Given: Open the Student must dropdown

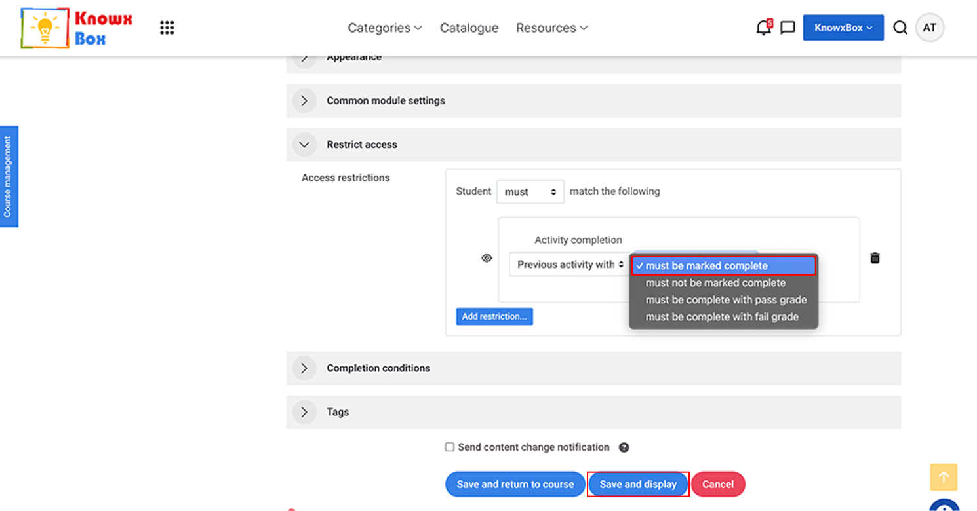Looking at the screenshot, I should tap(530, 192).
